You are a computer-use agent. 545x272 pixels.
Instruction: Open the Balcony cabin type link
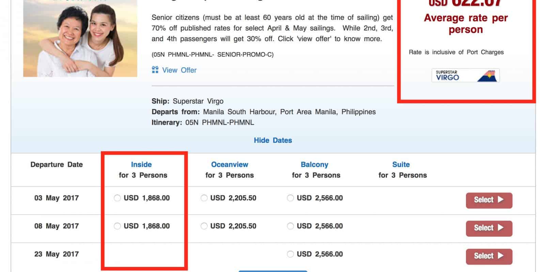[x=314, y=165]
